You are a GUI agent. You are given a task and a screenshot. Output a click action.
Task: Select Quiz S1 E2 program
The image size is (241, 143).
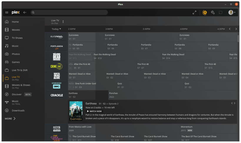pos(210,86)
